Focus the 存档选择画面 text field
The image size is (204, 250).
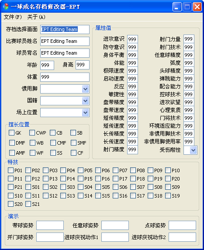[x=65, y=29]
